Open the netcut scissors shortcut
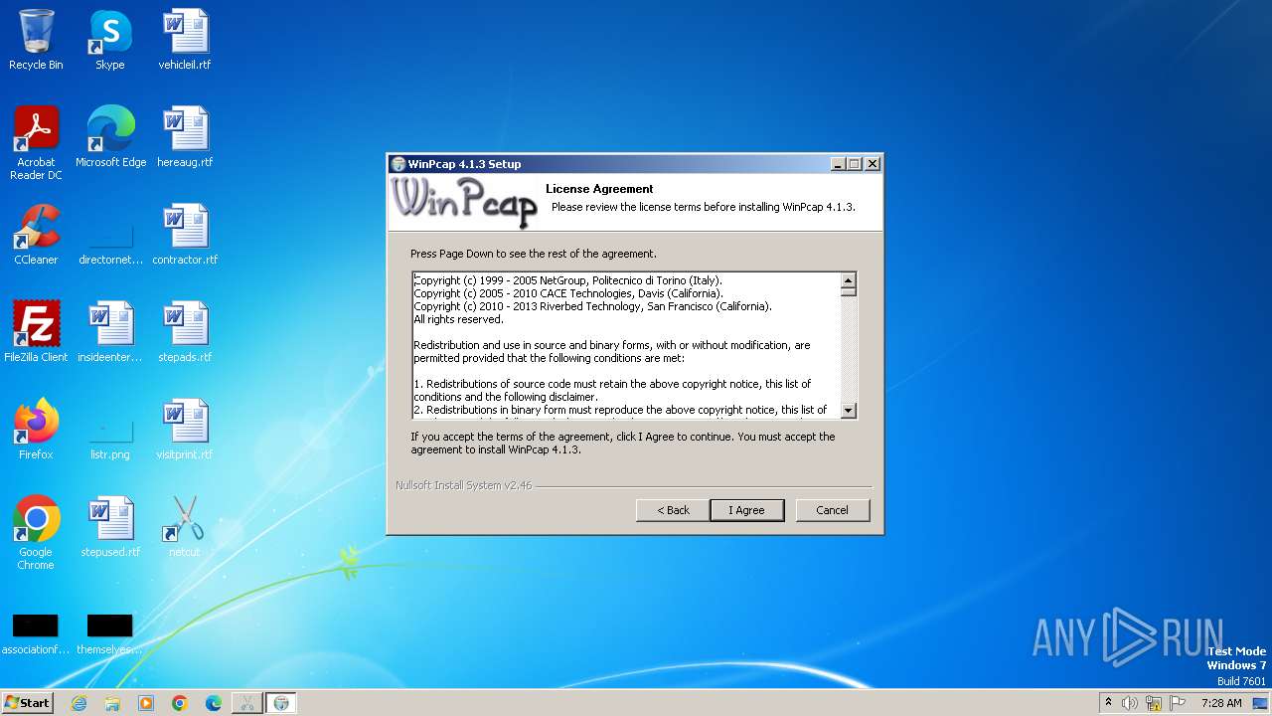Image resolution: width=1272 pixels, height=716 pixels. coord(185,527)
